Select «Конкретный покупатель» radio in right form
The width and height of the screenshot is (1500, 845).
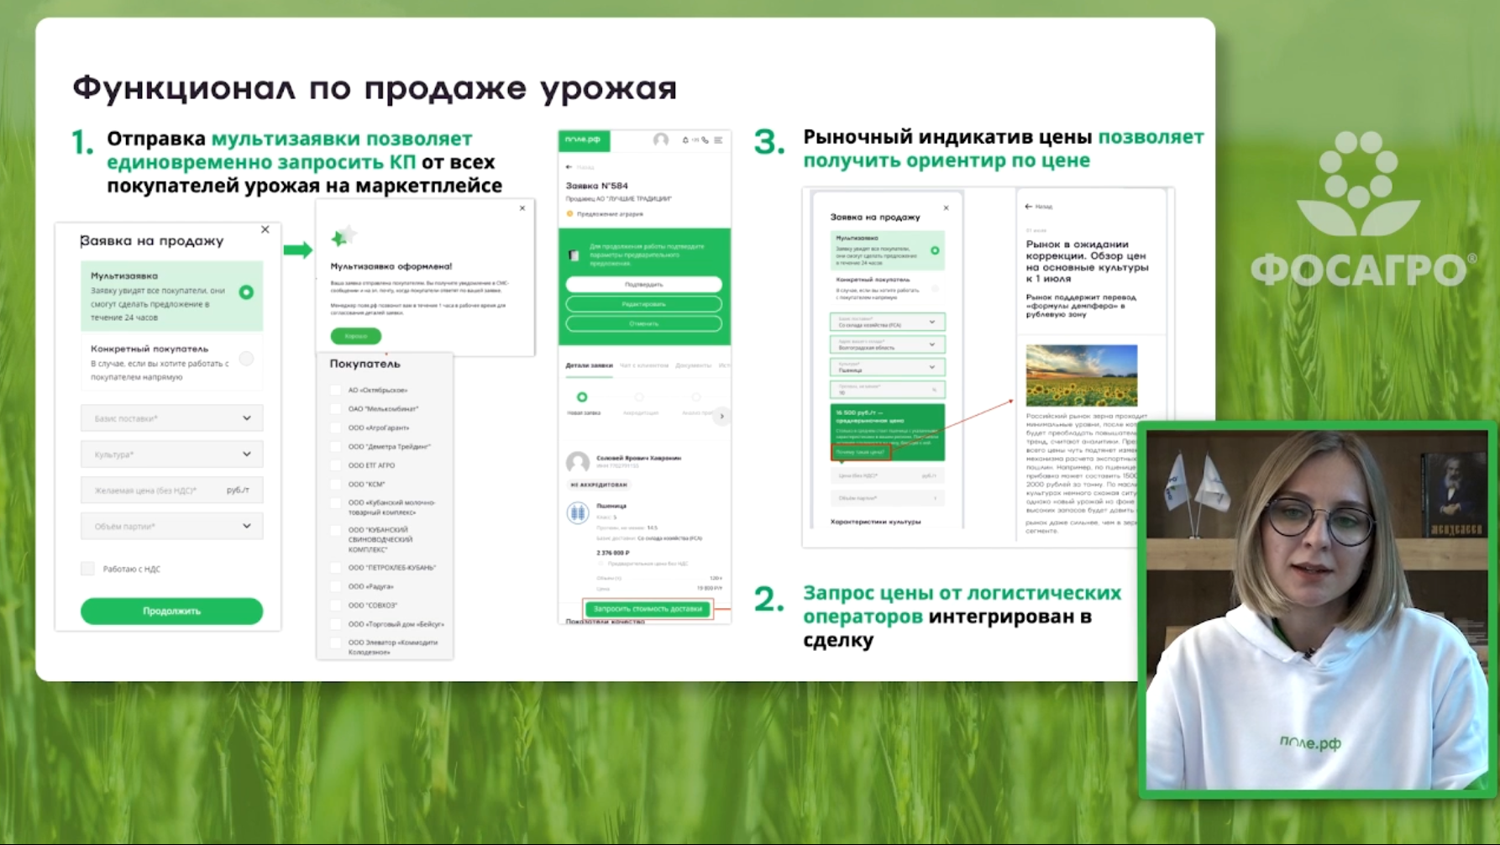coord(935,288)
